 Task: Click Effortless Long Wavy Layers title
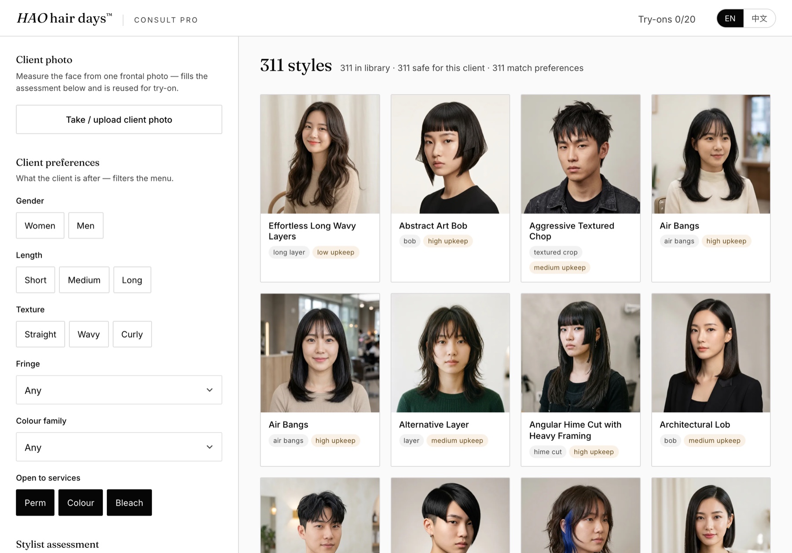[x=312, y=231]
